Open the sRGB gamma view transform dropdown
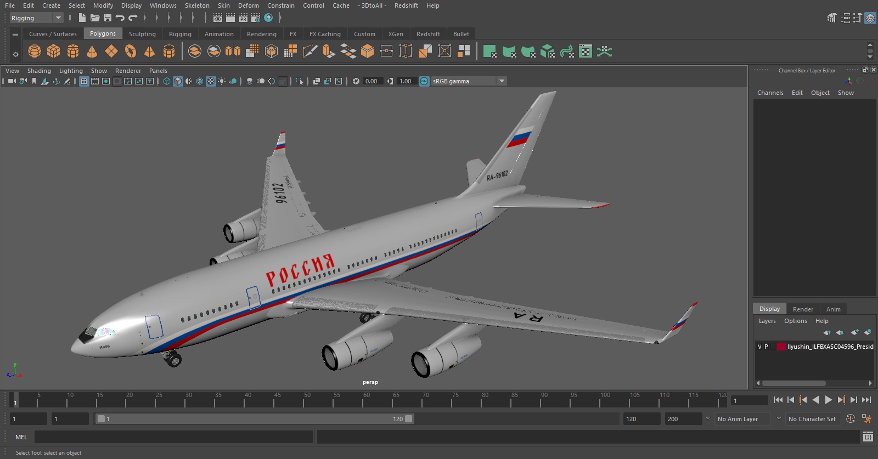Image resolution: width=878 pixels, height=459 pixels. pos(469,81)
